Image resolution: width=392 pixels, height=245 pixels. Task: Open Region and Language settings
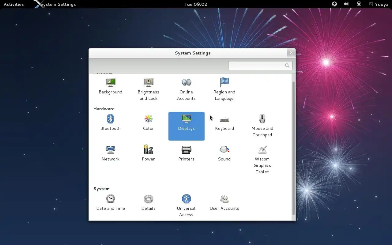(x=224, y=89)
